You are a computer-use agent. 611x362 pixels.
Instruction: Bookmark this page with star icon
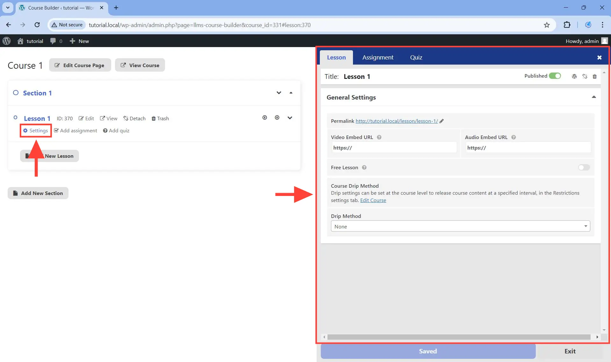coord(547,25)
